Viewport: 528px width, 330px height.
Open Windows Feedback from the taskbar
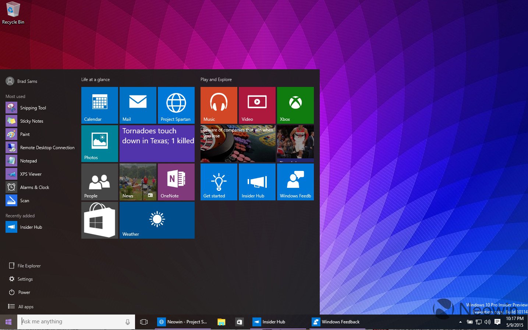pos(336,321)
